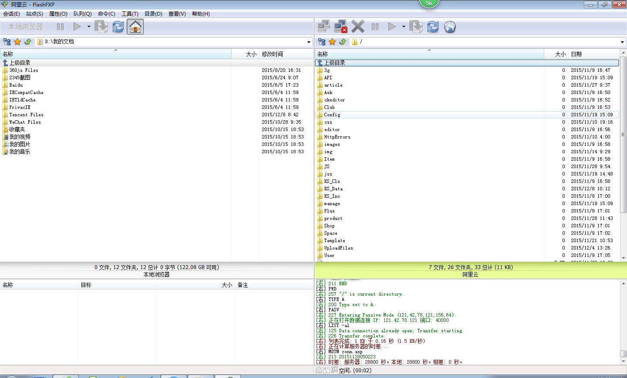Select the 360js Files folder

pyautogui.click(x=24, y=70)
